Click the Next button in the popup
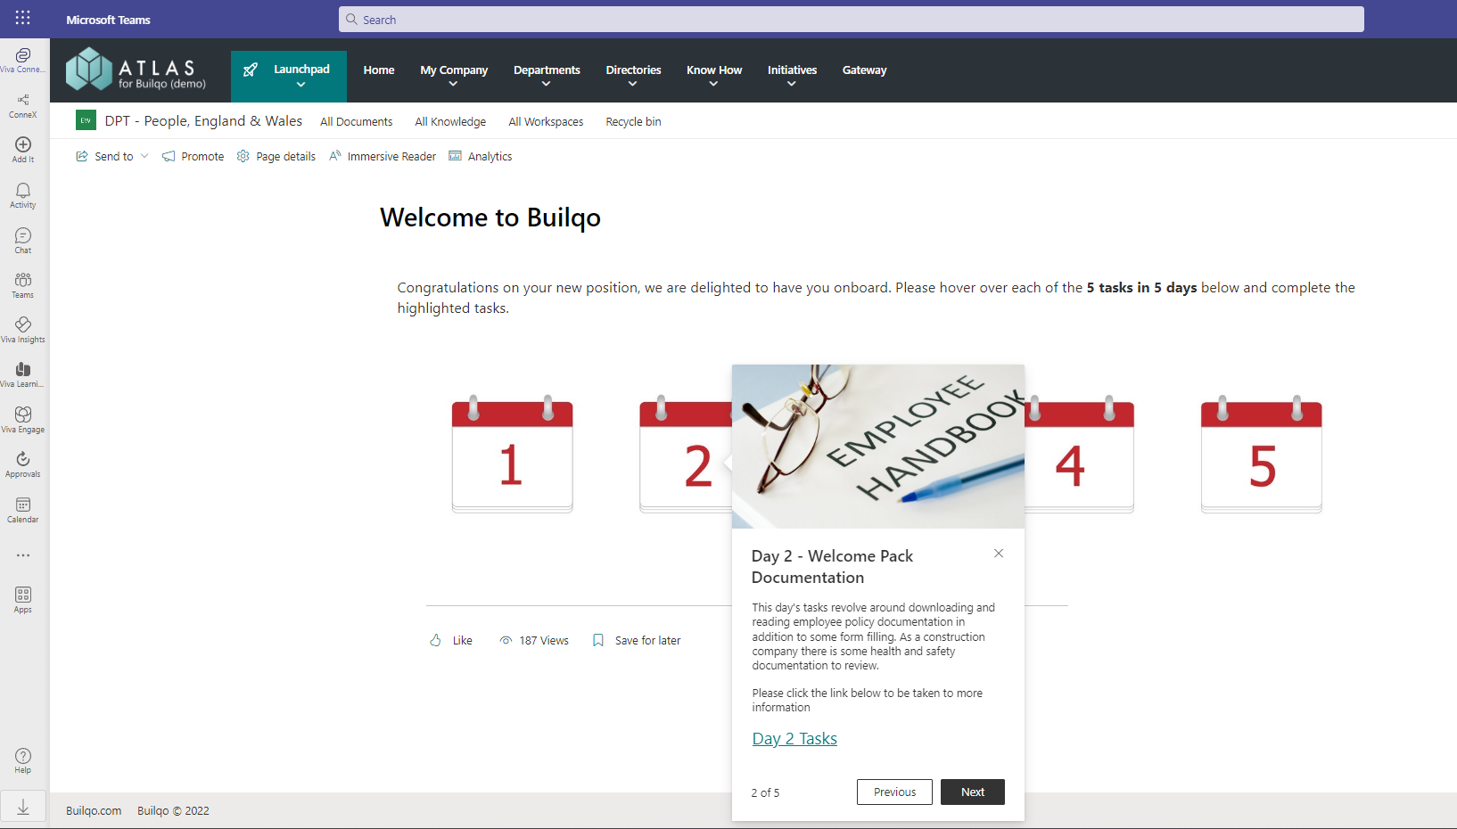Image resolution: width=1457 pixels, height=829 pixels. pos(972,792)
